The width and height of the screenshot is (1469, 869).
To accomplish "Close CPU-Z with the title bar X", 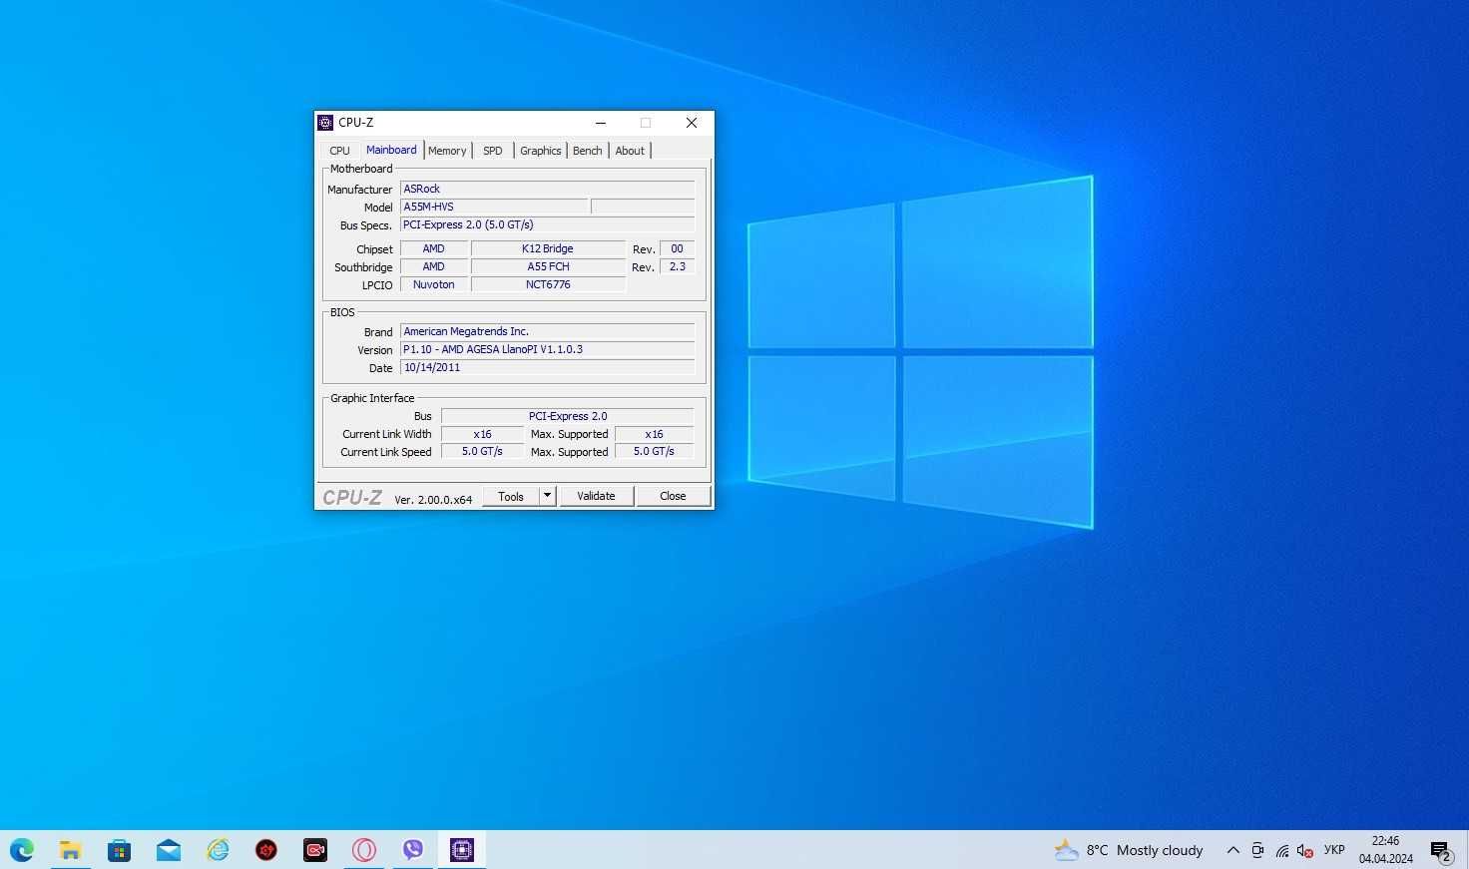I will (692, 123).
